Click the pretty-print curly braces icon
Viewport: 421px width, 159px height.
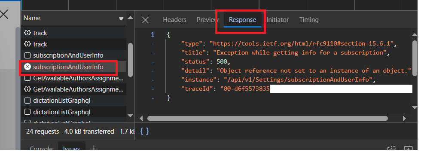coord(144,131)
